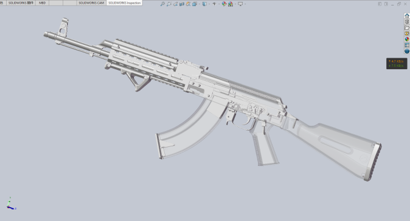
Task: Click the Hide/Show Items icon
Action: click(214, 4)
